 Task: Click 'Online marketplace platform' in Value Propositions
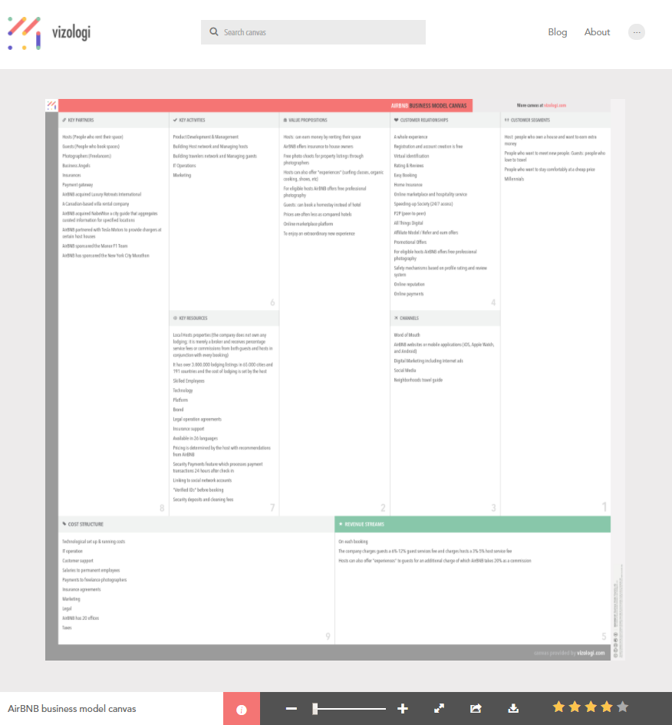point(308,224)
